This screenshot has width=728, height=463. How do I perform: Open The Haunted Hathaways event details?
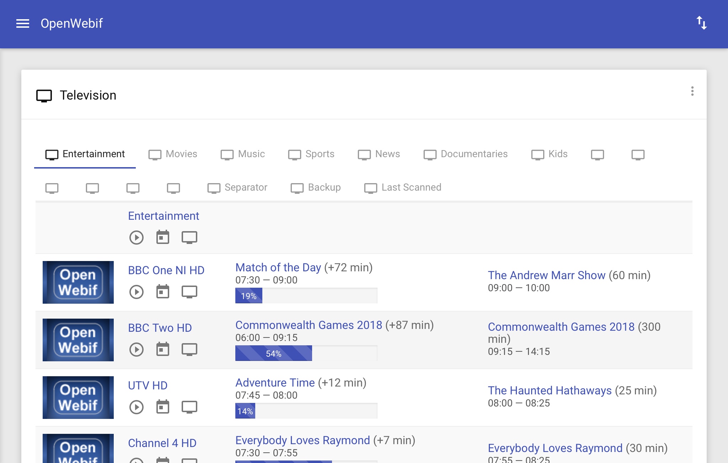coord(550,390)
